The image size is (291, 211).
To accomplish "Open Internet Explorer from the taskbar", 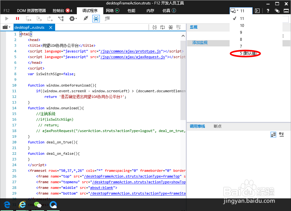I will (22, 205).
